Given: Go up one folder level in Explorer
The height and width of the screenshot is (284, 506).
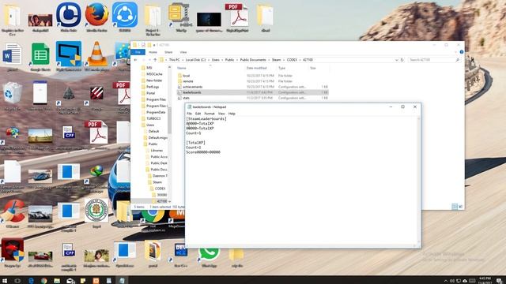Looking at the screenshot, I should click(155, 60).
